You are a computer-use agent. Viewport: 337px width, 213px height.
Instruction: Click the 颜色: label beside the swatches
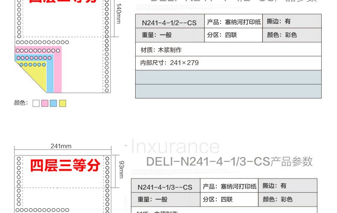(21, 103)
